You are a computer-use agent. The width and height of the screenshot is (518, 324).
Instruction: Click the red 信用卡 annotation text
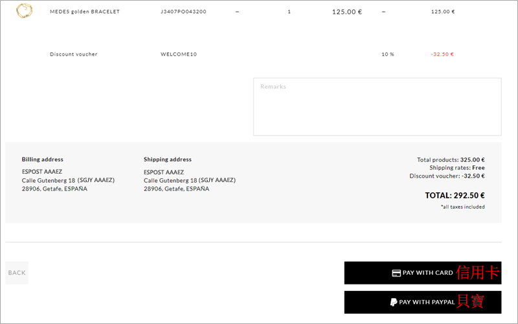point(477,273)
